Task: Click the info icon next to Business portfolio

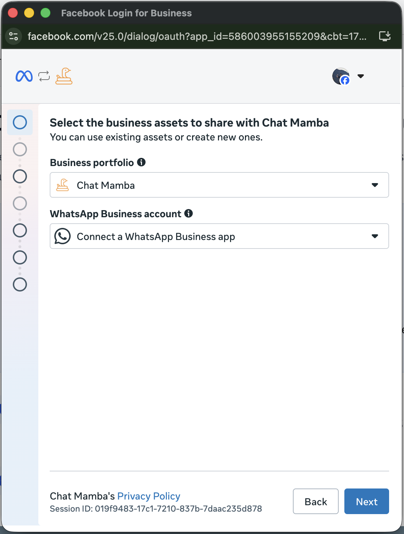Action: coord(141,162)
